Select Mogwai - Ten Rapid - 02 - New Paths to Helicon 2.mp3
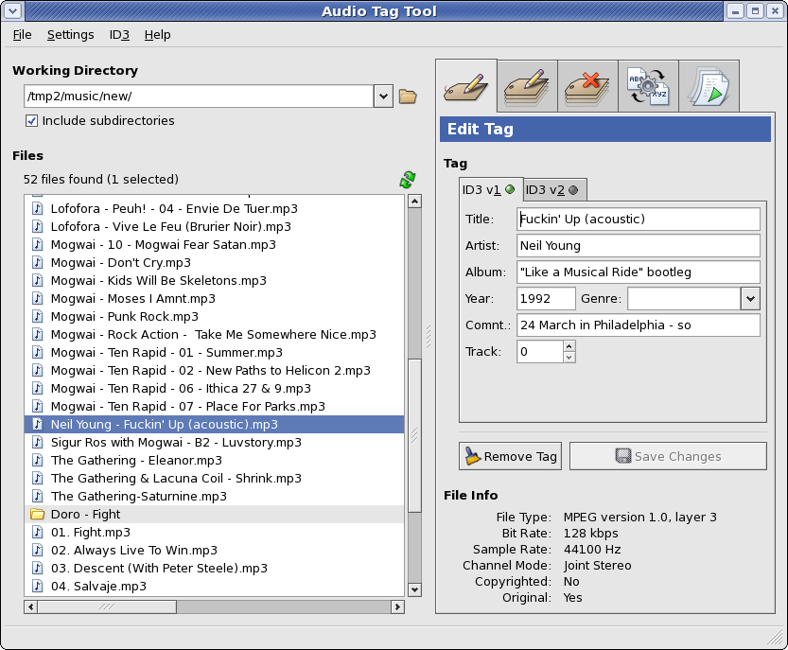The width and height of the screenshot is (788, 650). [x=214, y=371]
